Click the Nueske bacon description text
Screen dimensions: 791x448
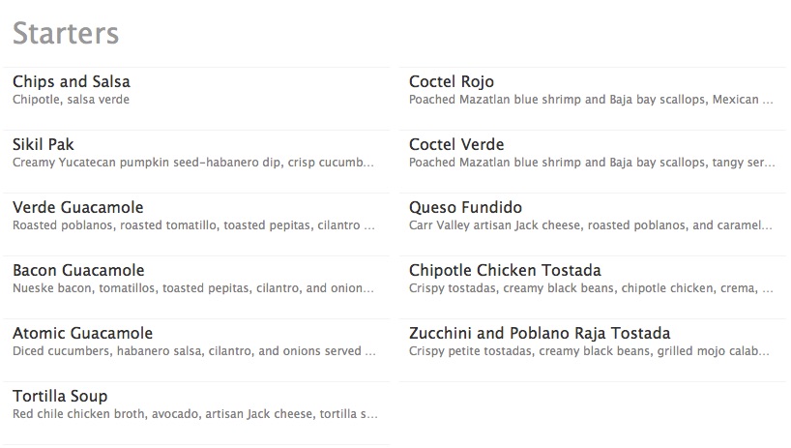193,288
